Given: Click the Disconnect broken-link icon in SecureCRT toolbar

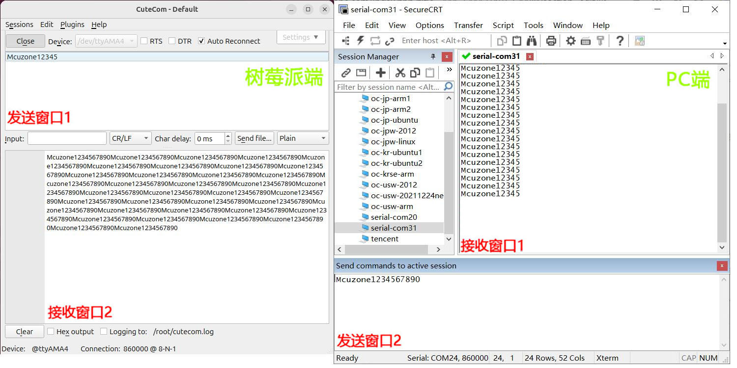Looking at the screenshot, I should point(390,41).
